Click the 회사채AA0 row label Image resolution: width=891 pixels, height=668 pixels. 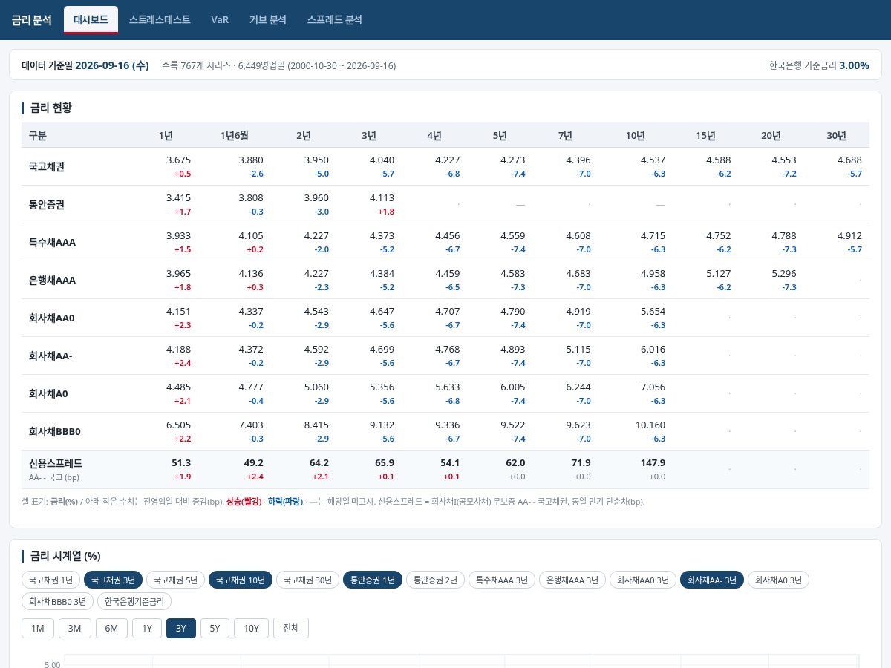pyautogui.click(x=52, y=318)
